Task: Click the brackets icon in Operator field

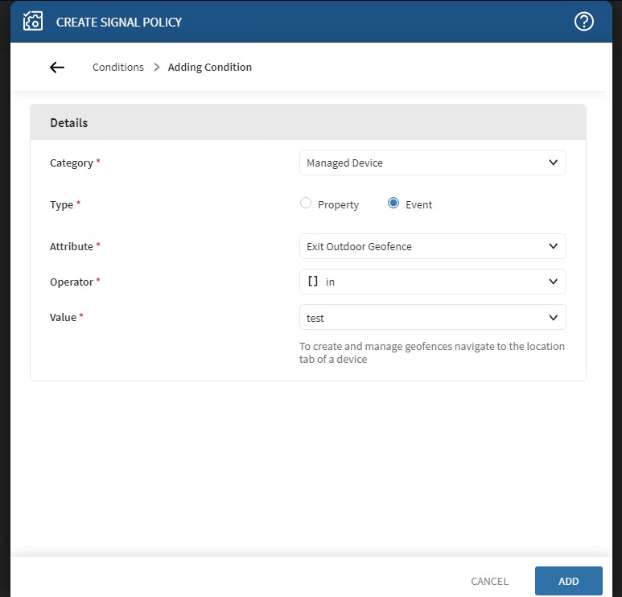Action: pyautogui.click(x=313, y=282)
